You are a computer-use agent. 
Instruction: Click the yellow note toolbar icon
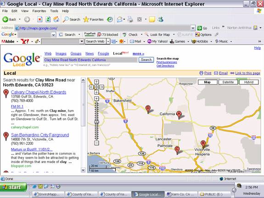point(152,20)
